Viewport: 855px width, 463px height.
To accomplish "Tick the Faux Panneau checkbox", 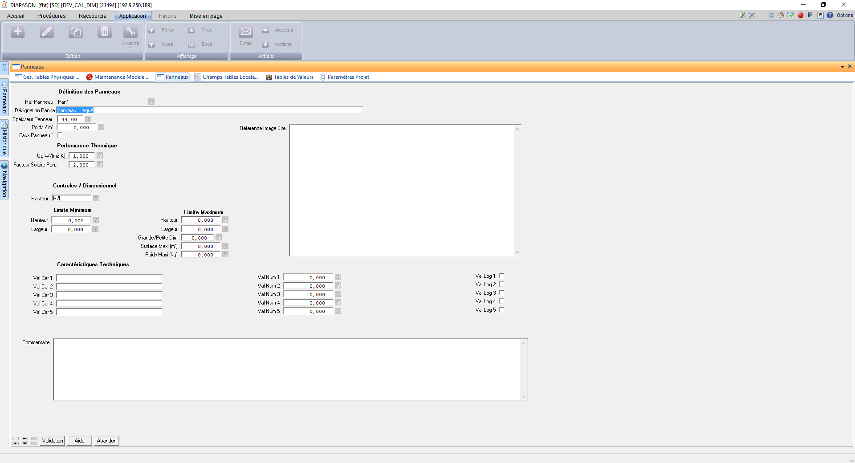I will [60, 135].
